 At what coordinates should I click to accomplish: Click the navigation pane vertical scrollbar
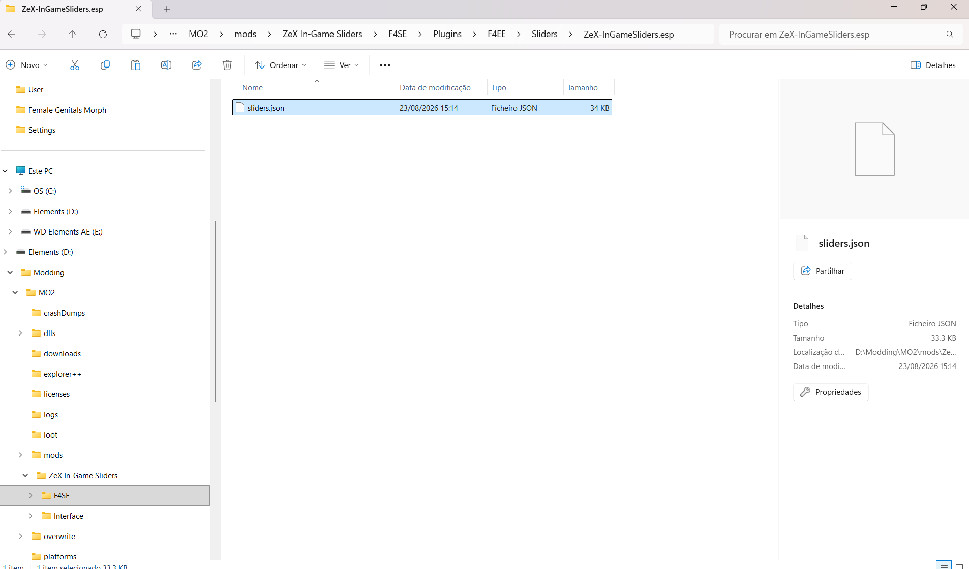(216, 312)
